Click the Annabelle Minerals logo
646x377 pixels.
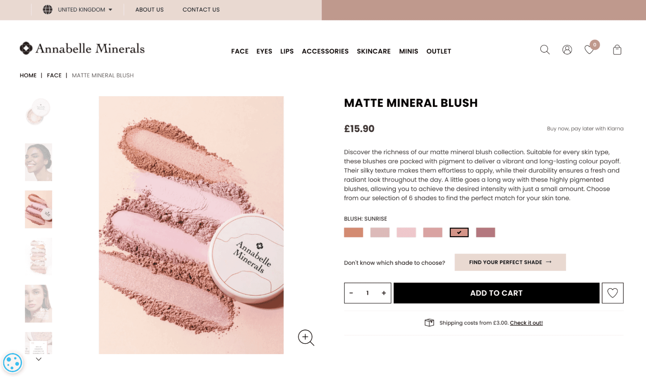(x=82, y=48)
